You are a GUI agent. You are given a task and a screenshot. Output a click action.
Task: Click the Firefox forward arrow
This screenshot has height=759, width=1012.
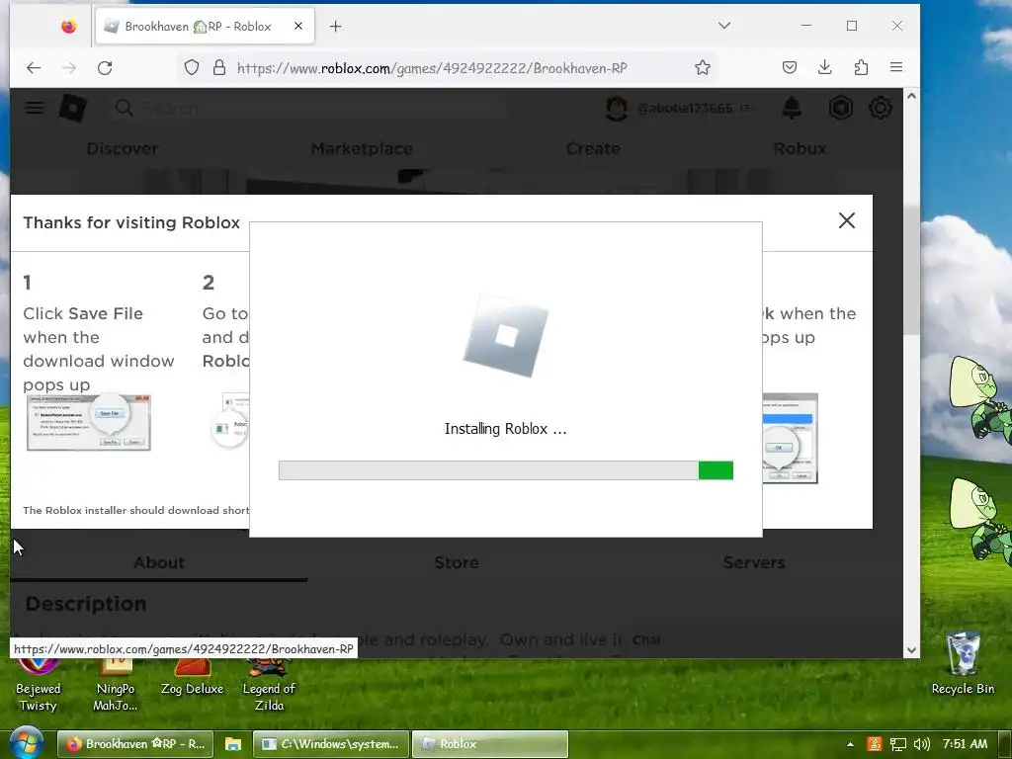[69, 68]
